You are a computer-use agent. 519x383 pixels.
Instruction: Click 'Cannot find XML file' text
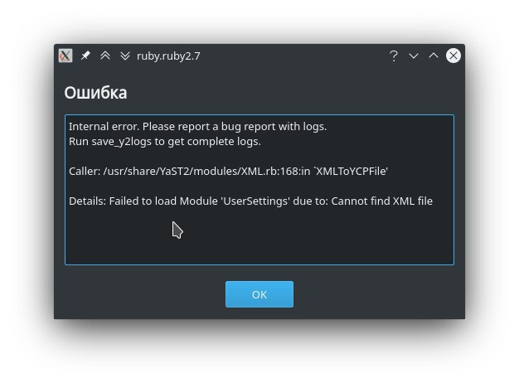(381, 201)
